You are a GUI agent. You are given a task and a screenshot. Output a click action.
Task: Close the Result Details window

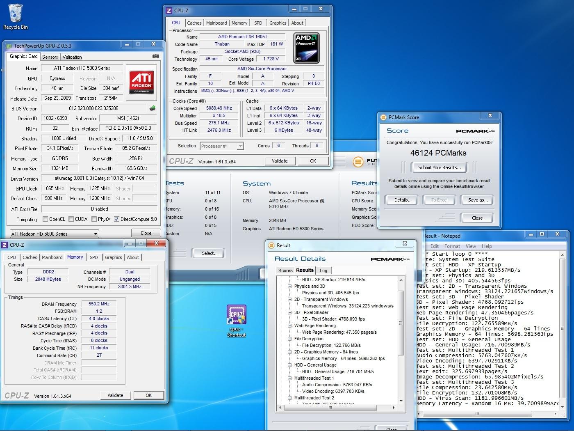point(404,244)
